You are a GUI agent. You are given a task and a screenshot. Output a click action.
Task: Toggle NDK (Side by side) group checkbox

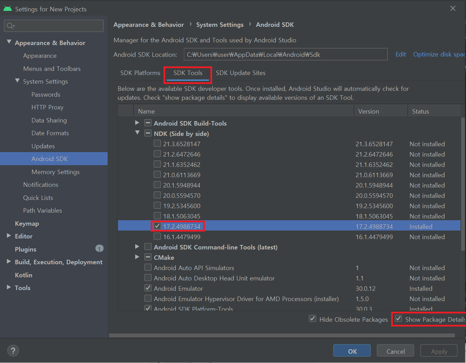(x=148, y=133)
